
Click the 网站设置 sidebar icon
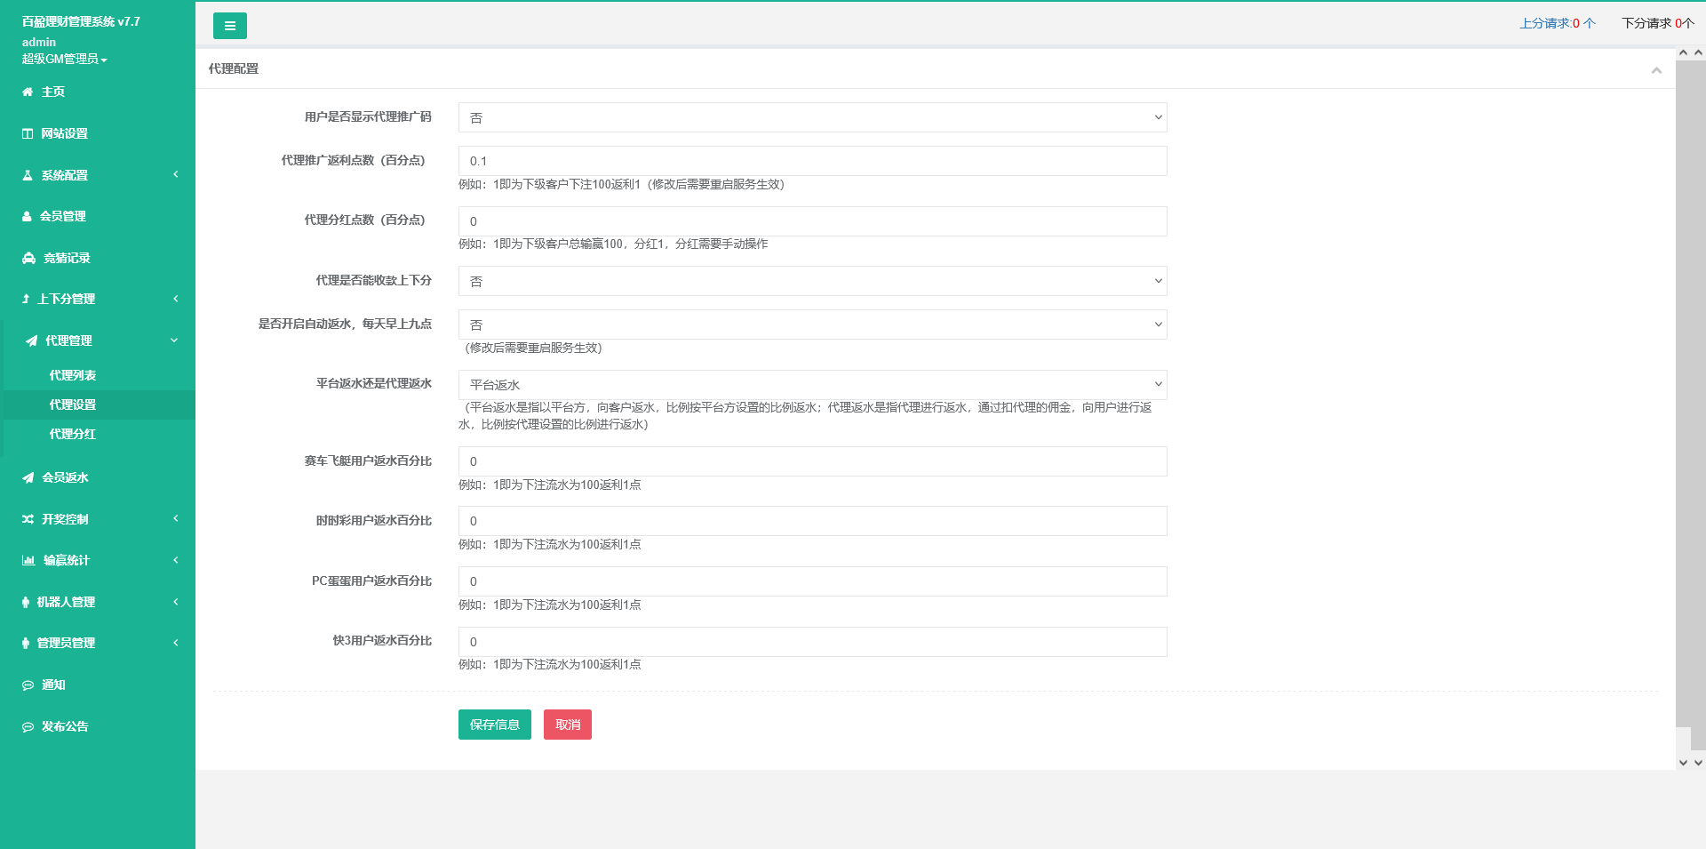[28, 133]
